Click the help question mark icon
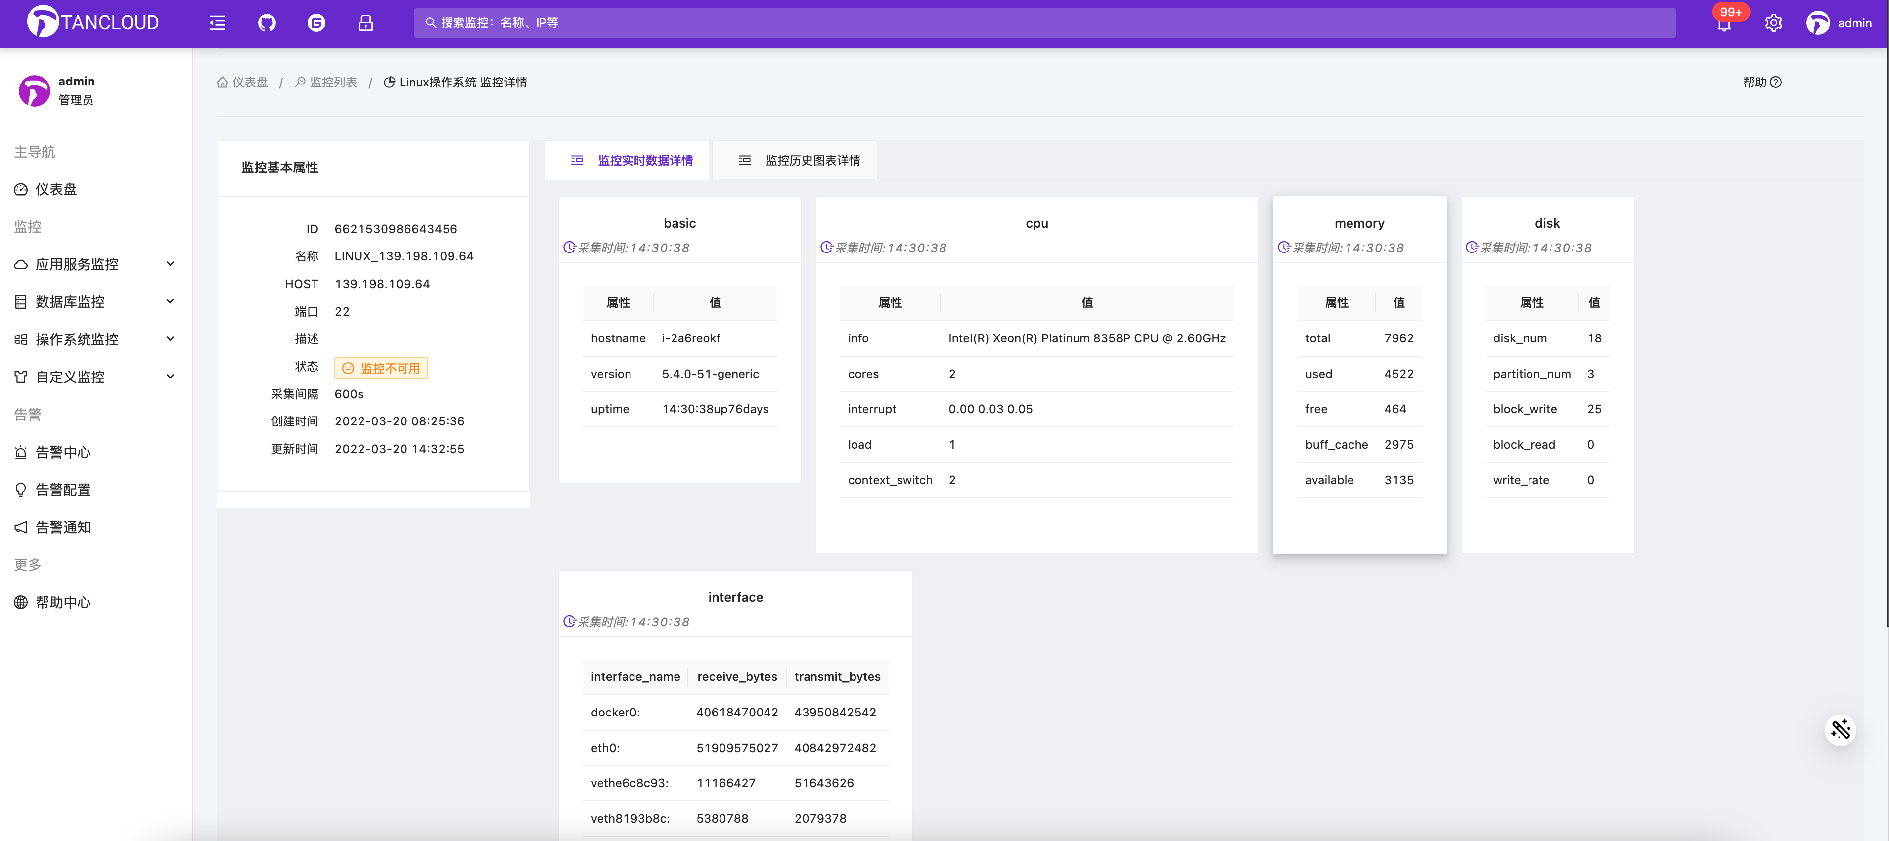 (1775, 82)
